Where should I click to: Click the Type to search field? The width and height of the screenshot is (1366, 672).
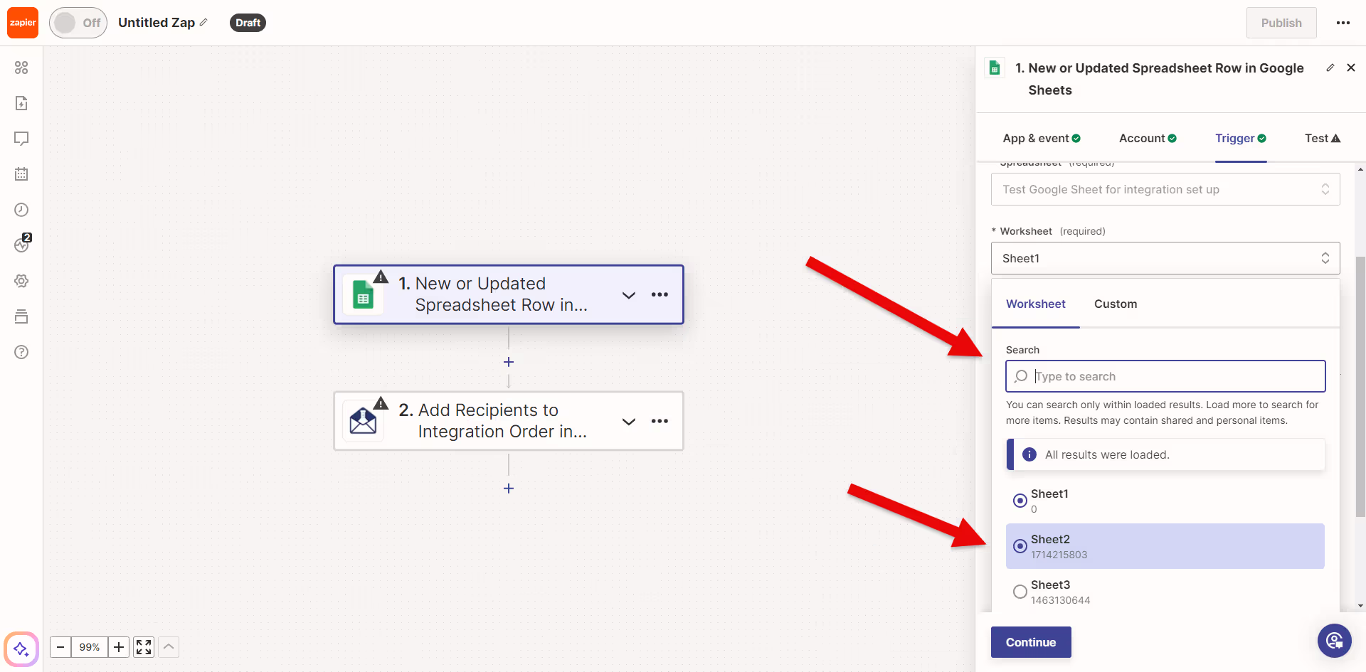tap(1165, 376)
